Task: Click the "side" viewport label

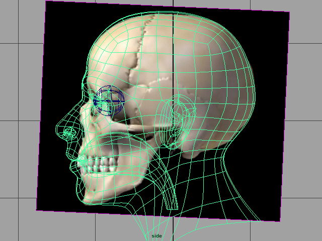Action: click(x=156, y=236)
